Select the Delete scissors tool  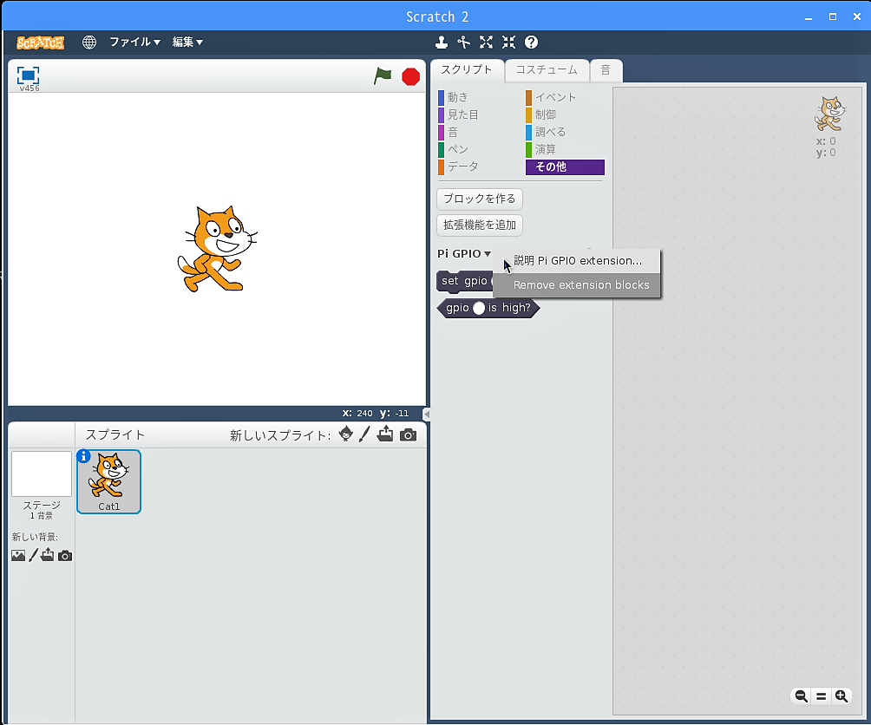(x=464, y=42)
